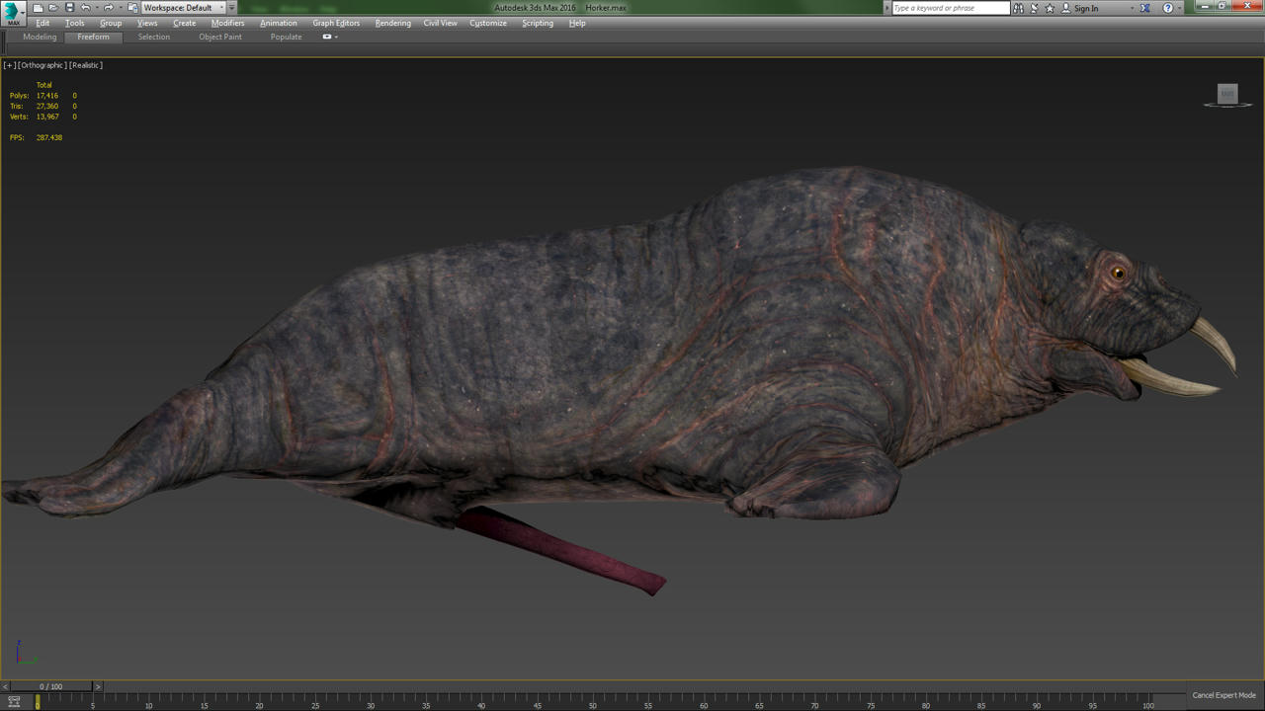Screen dimensions: 1265x711
Task: Click the timeline mini curve editor icon
Action: (14, 701)
